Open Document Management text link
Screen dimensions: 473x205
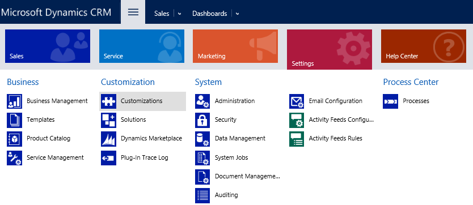(247, 176)
